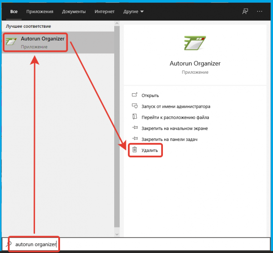Click the run-as-administrator shield icon
This screenshot has height=253, width=273.
[x=135, y=106]
